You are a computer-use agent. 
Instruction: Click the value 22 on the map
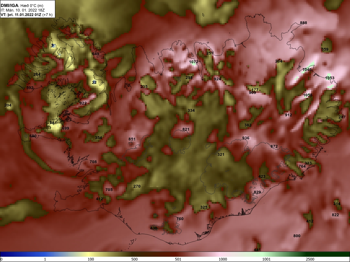(94, 82)
